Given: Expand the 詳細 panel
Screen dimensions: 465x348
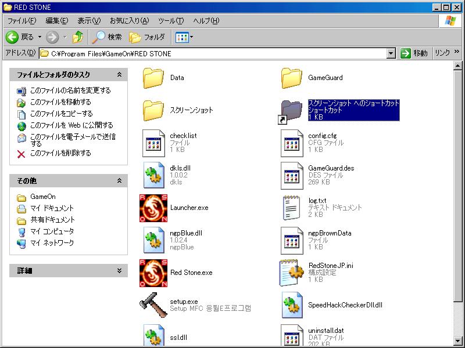Looking at the screenshot, I should click(x=119, y=271).
